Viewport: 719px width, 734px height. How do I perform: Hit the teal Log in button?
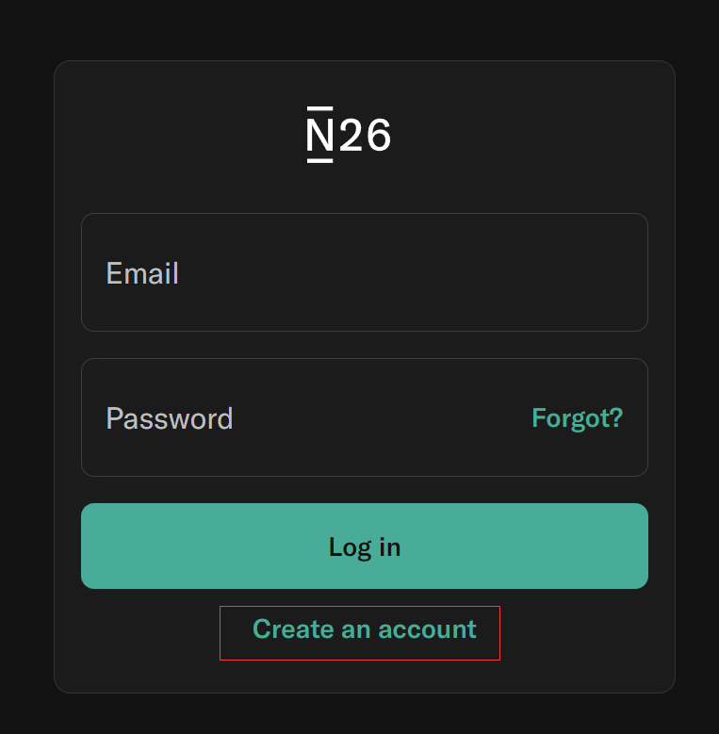tap(364, 546)
